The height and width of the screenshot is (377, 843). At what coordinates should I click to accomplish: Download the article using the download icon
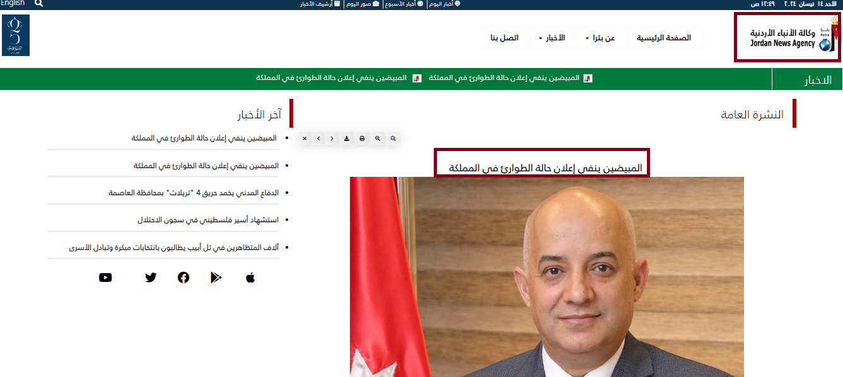(347, 138)
